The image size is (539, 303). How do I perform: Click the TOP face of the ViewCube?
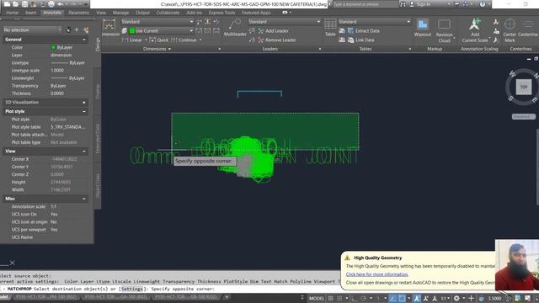524,87
